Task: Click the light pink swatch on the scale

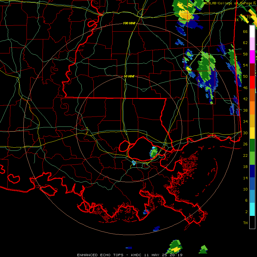Action: (x=252, y=44)
